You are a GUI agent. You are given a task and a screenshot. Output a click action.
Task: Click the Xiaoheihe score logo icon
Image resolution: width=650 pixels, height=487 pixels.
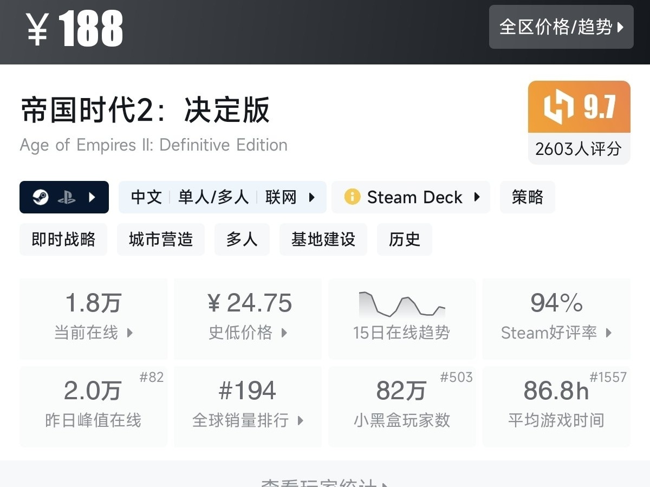(558, 106)
